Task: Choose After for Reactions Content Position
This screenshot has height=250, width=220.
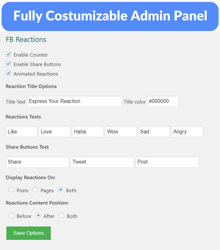Action: [38, 216]
